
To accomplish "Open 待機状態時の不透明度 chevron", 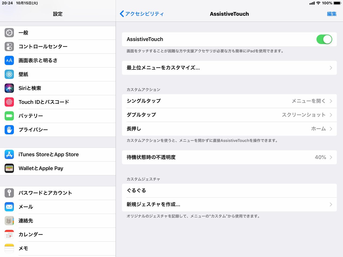I will tap(331, 157).
